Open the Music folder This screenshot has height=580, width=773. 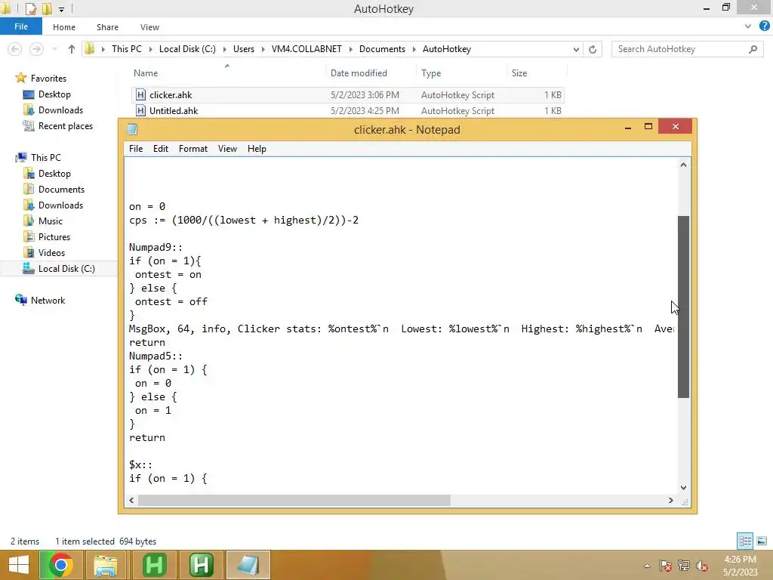click(x=51, y=221)
